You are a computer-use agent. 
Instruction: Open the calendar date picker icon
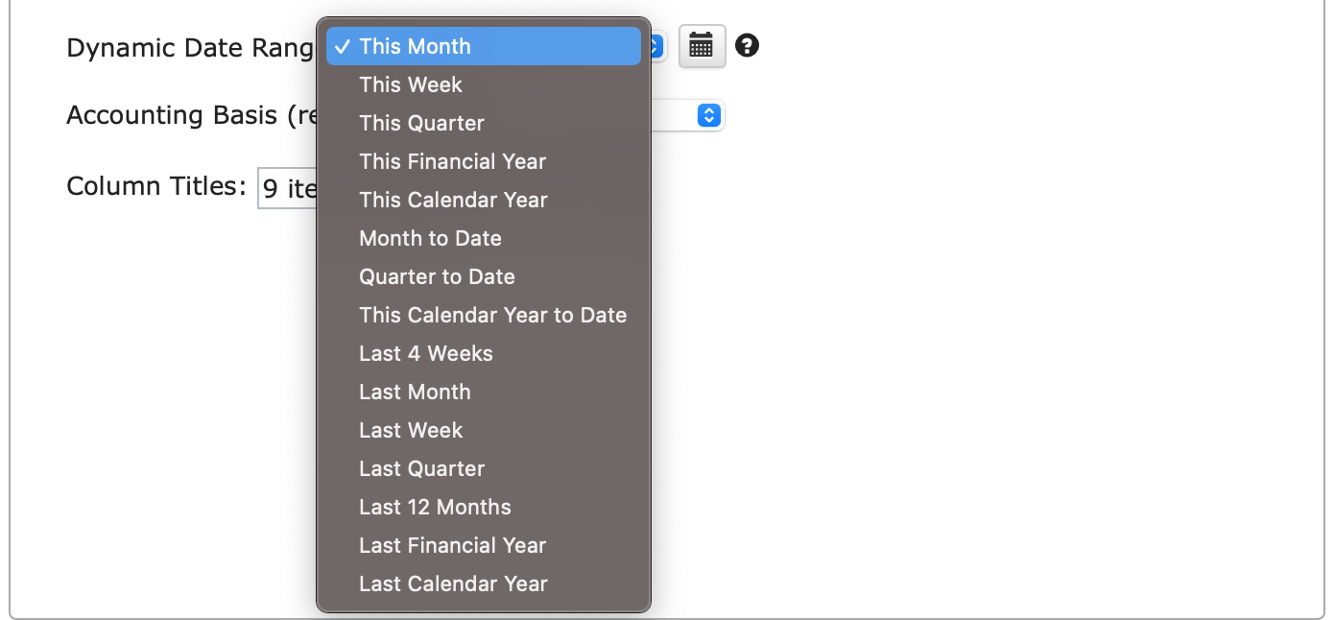coord(702,45)
